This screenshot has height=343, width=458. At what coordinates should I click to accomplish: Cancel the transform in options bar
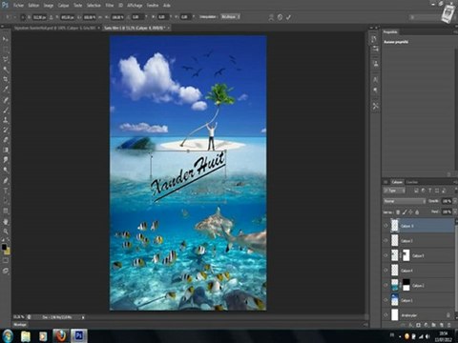pos(280,17)
